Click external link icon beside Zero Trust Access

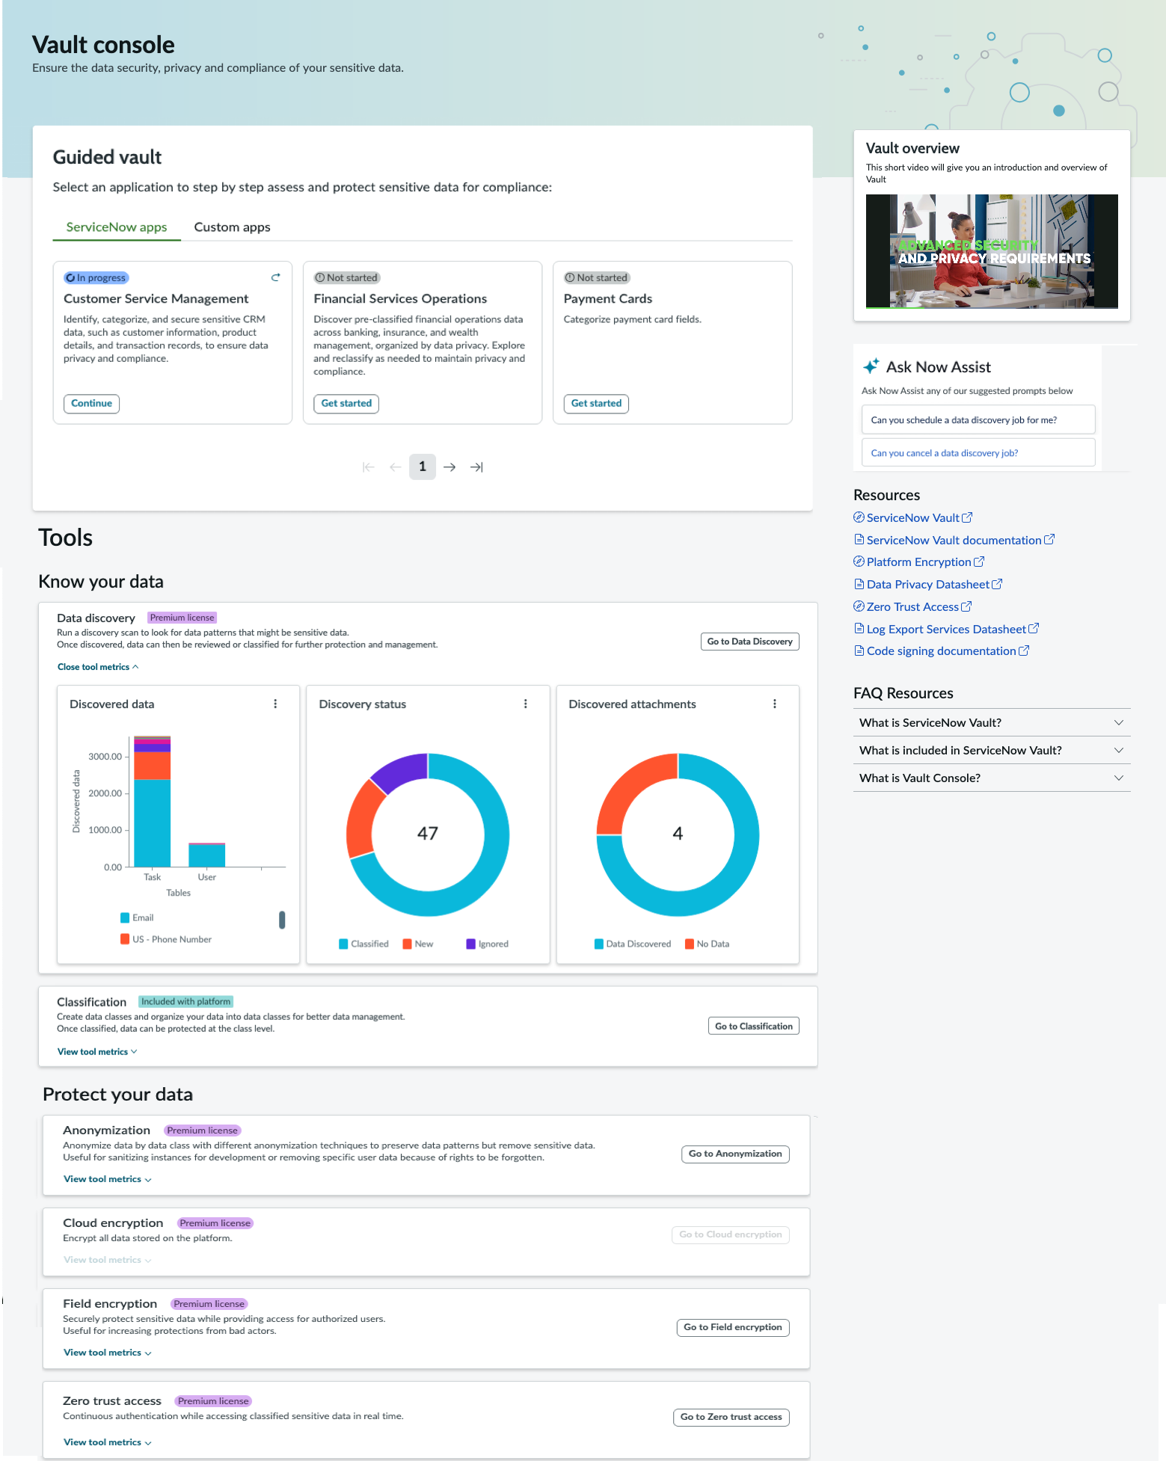tap(966, 606)
